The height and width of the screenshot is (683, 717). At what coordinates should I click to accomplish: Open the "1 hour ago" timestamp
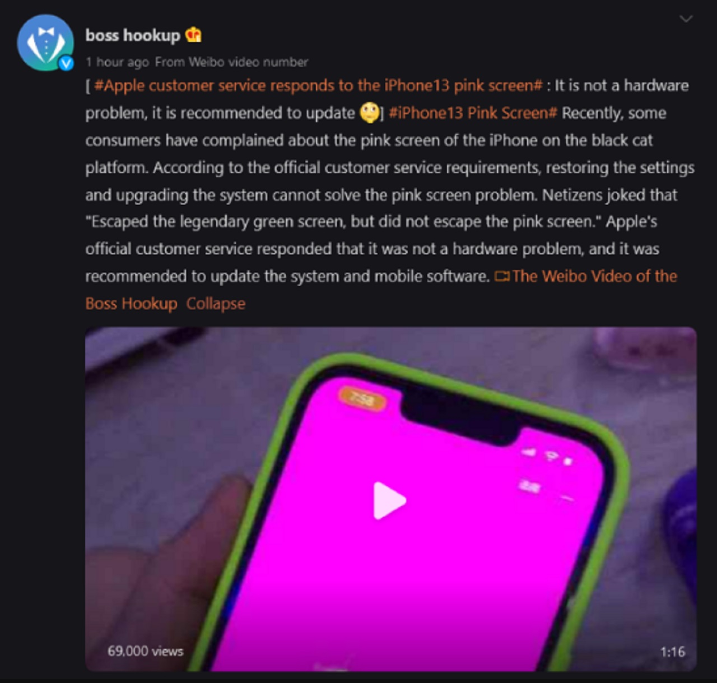point(117,62)
